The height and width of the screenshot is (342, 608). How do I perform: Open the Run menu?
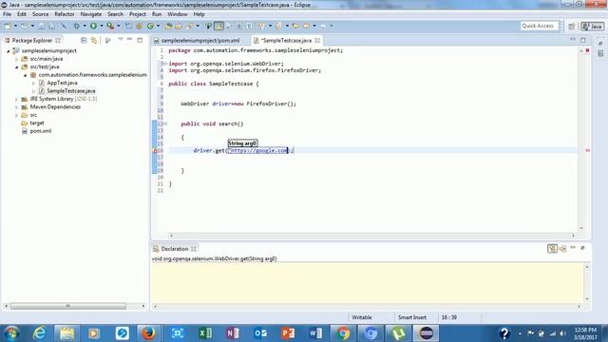pyautogui.click(x=157, y=14)
